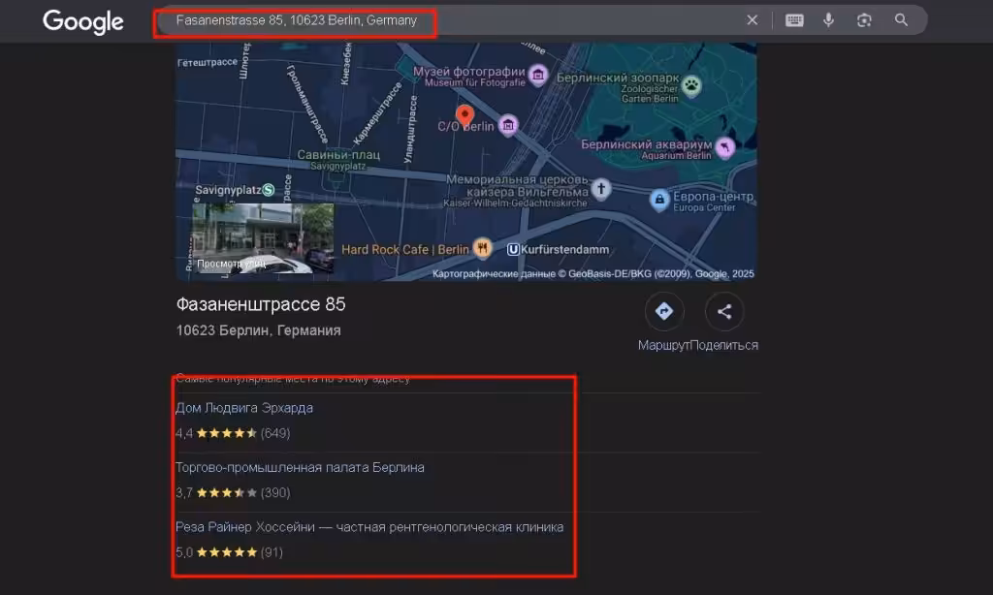Viewport: 993px width, 595px height.
Task: Click the 3,7 star rating (390)
Action: (233, 493)
